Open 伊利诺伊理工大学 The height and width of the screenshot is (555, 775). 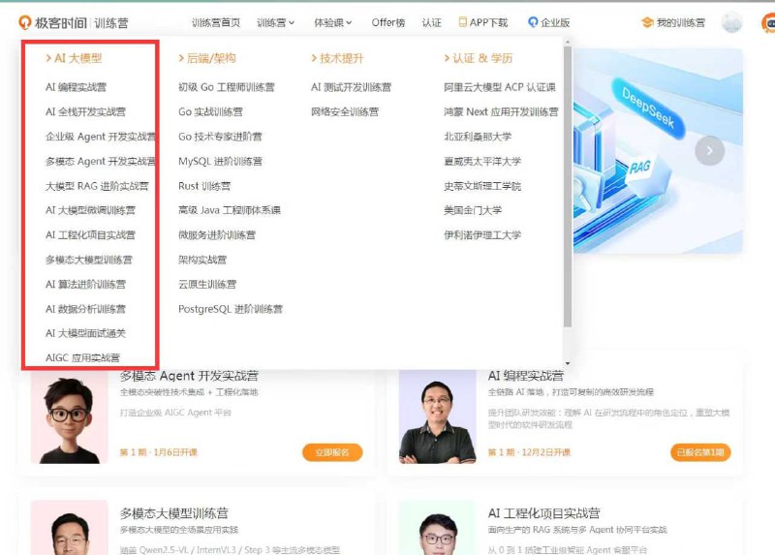point(482,235)
